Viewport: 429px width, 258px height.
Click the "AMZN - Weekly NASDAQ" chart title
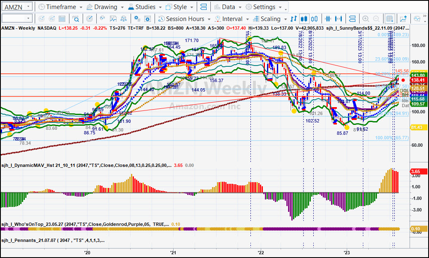[29, 28]
